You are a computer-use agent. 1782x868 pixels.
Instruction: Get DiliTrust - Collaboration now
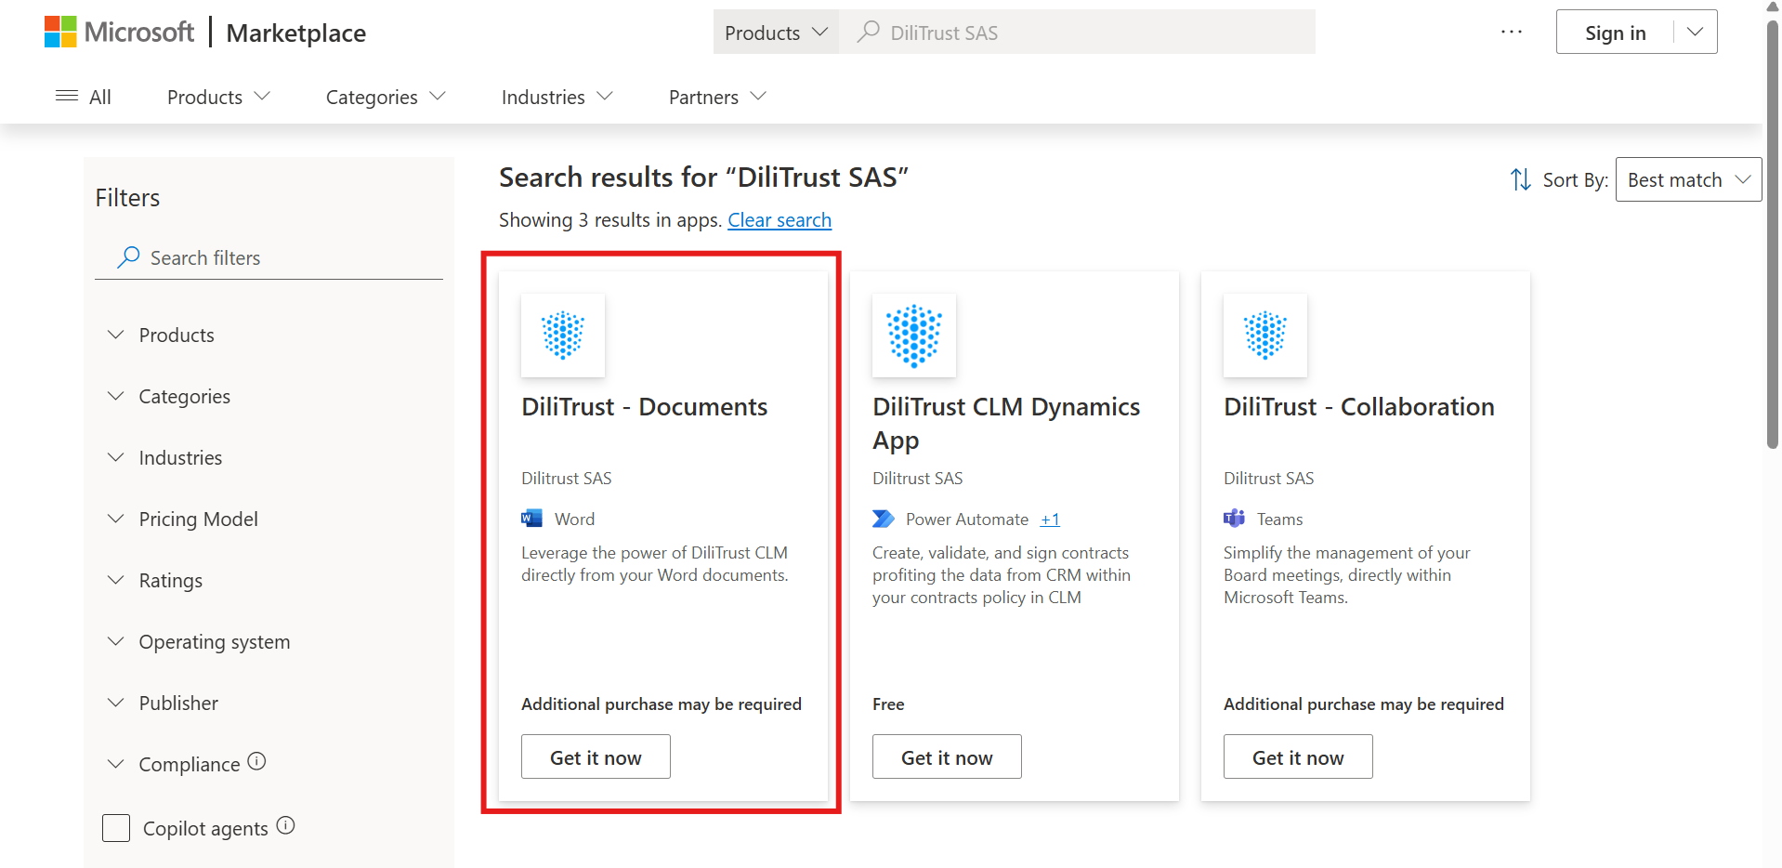click(x=1298, y=756)
